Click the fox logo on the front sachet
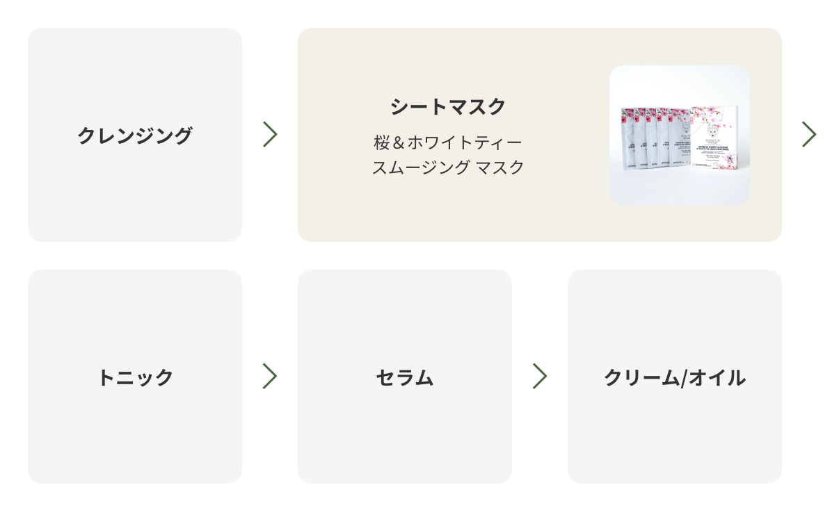Viewport: 839px width, 510px height. point(686,127)
